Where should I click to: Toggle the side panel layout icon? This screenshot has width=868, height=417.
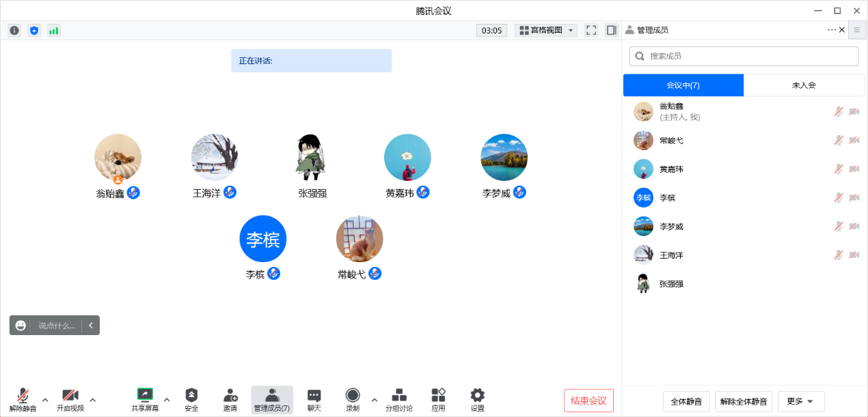coord(611,30)
